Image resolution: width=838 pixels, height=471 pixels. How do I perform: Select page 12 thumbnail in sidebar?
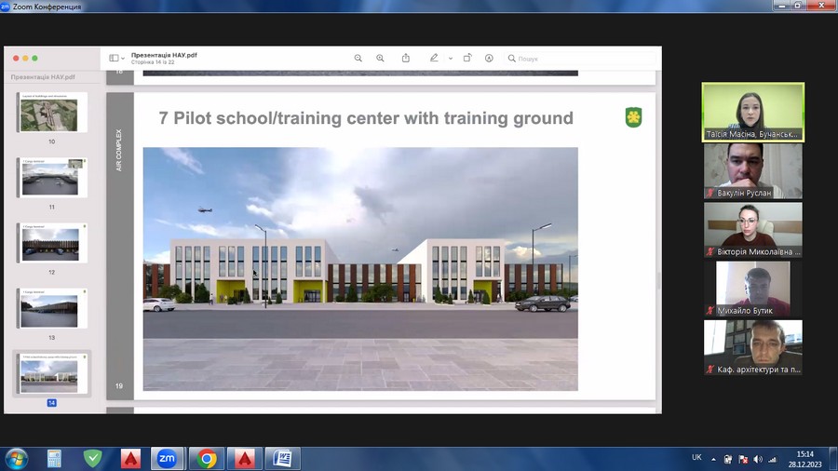coord(50,243)
